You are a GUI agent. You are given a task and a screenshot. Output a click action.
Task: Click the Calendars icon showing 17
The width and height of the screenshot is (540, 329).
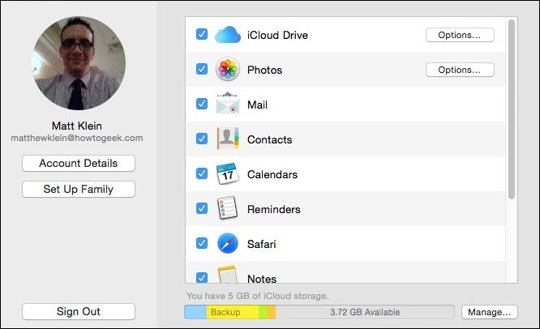coord(227,173)
